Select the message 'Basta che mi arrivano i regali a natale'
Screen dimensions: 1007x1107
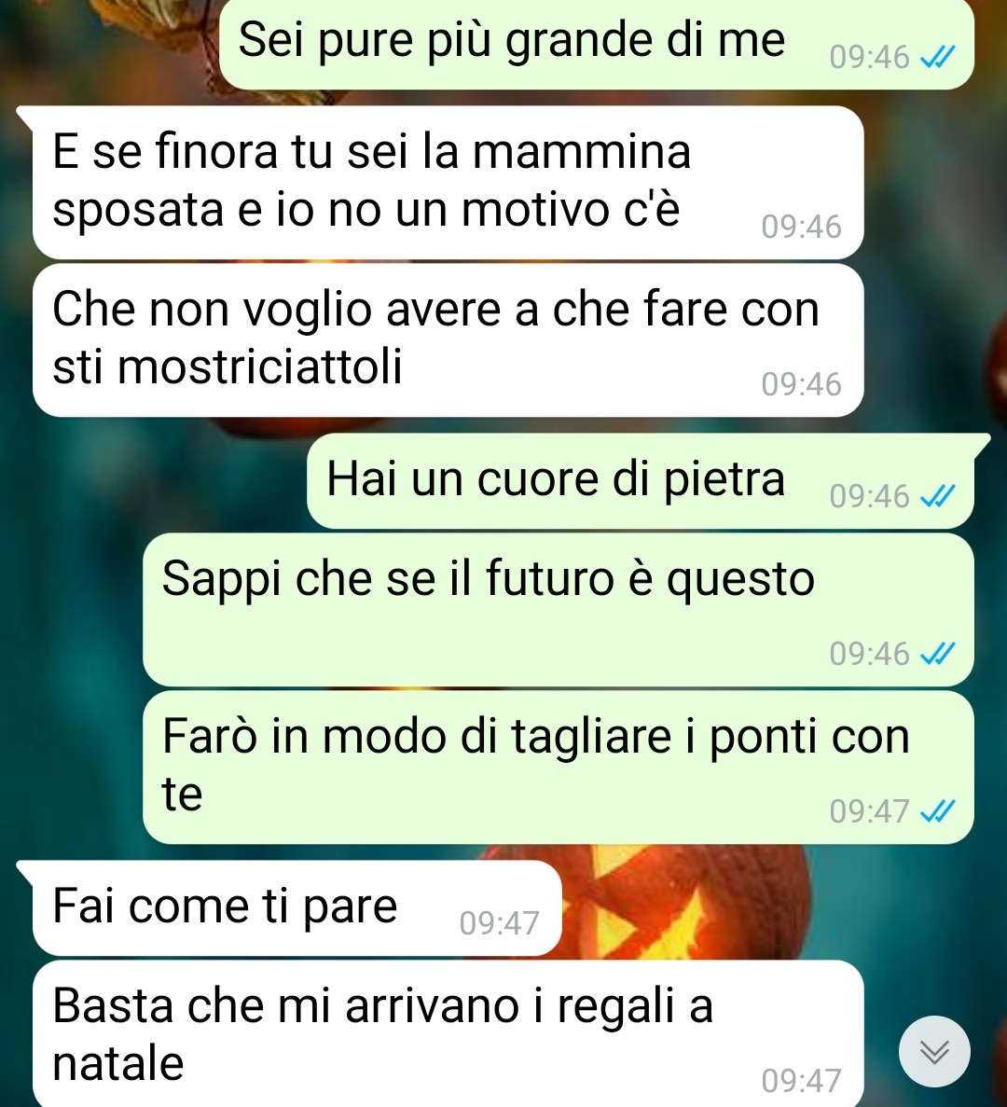(x=448, y=1033)
